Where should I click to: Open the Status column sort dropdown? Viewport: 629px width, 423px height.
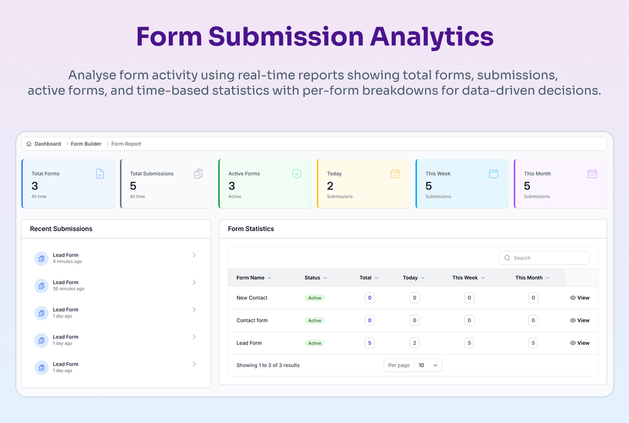click(326, 278)
